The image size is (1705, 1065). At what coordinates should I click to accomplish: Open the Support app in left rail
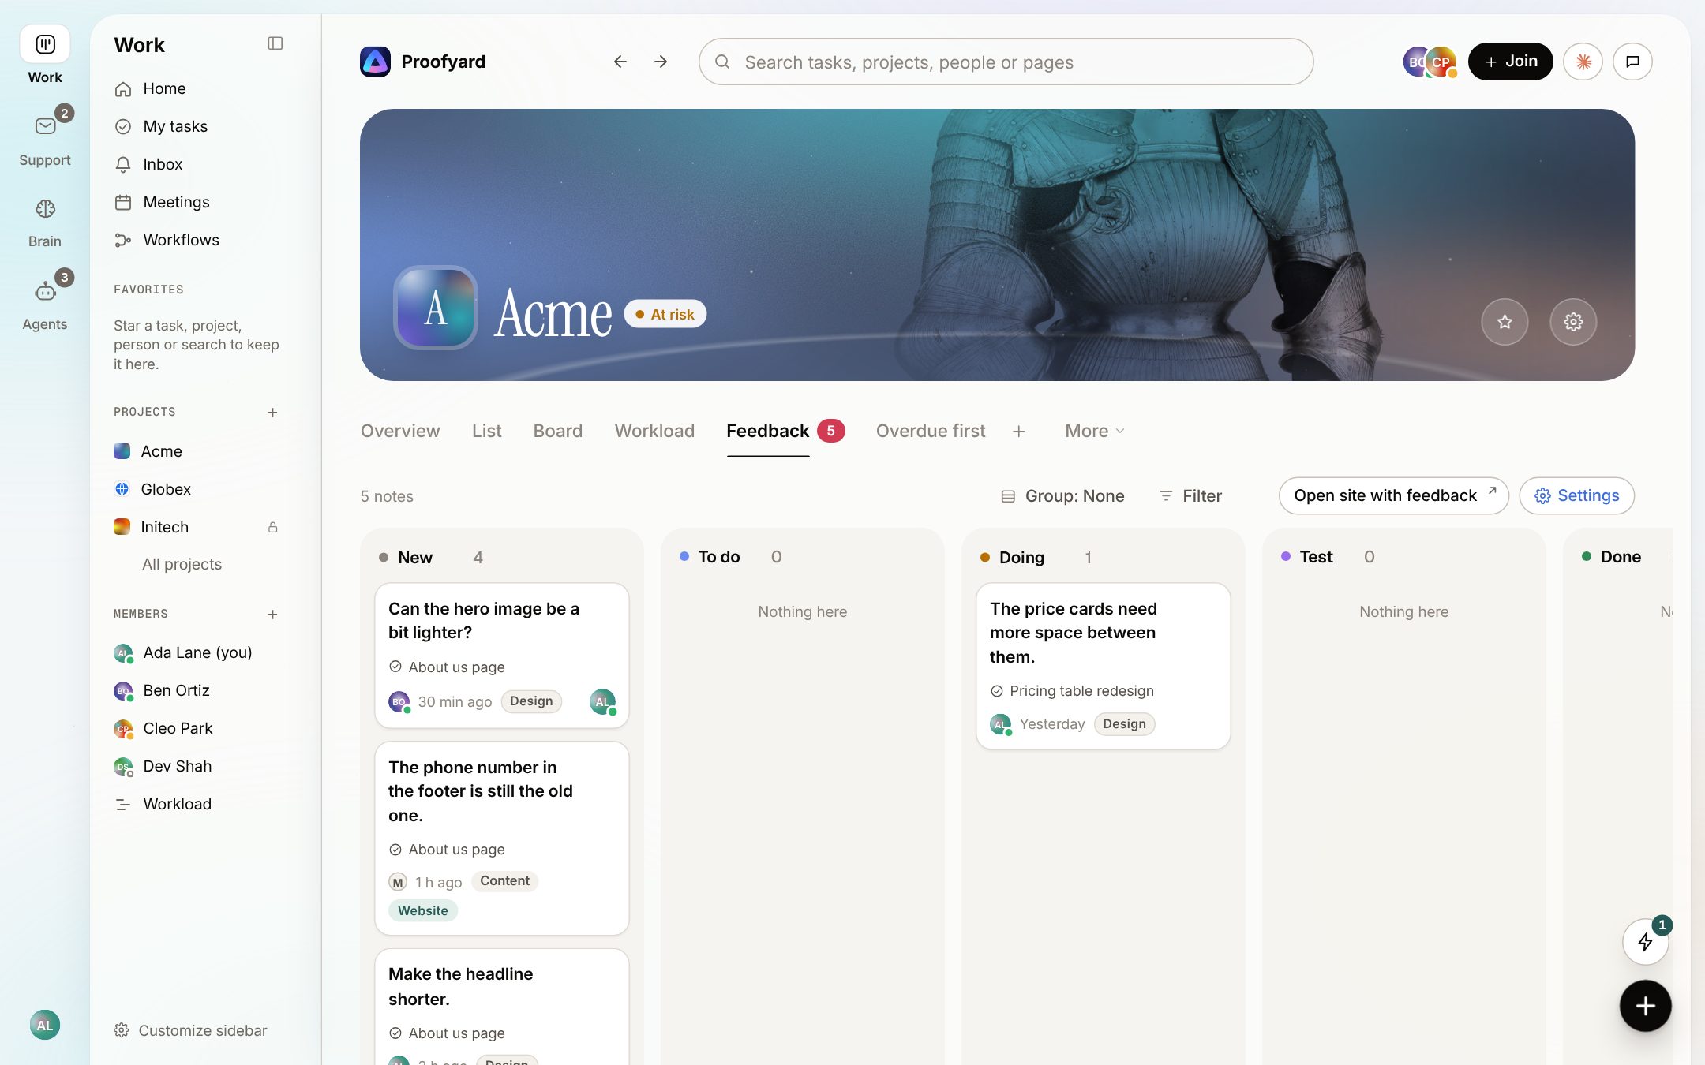point(45,138)
